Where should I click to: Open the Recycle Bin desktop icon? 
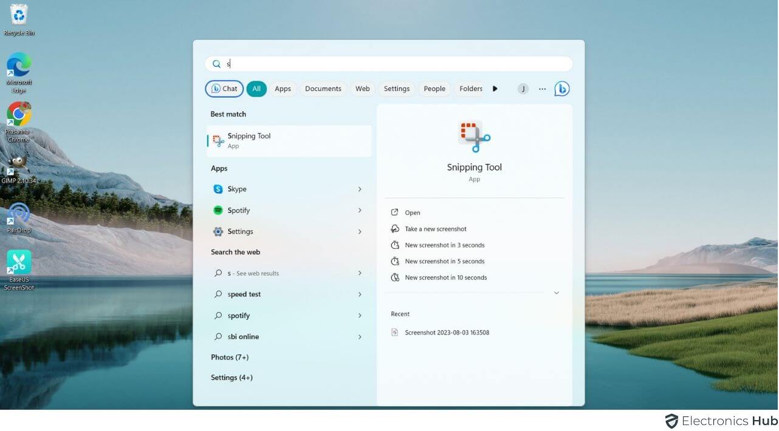pos(19,16)
